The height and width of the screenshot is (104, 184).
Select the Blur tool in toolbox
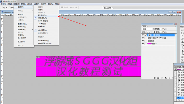(182, 48)
